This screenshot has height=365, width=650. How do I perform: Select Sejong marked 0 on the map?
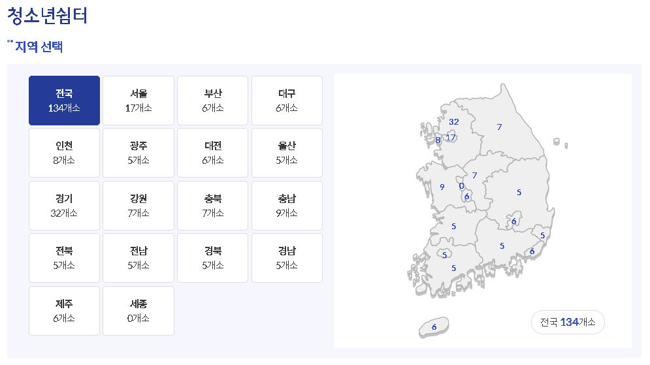[461, 186]
